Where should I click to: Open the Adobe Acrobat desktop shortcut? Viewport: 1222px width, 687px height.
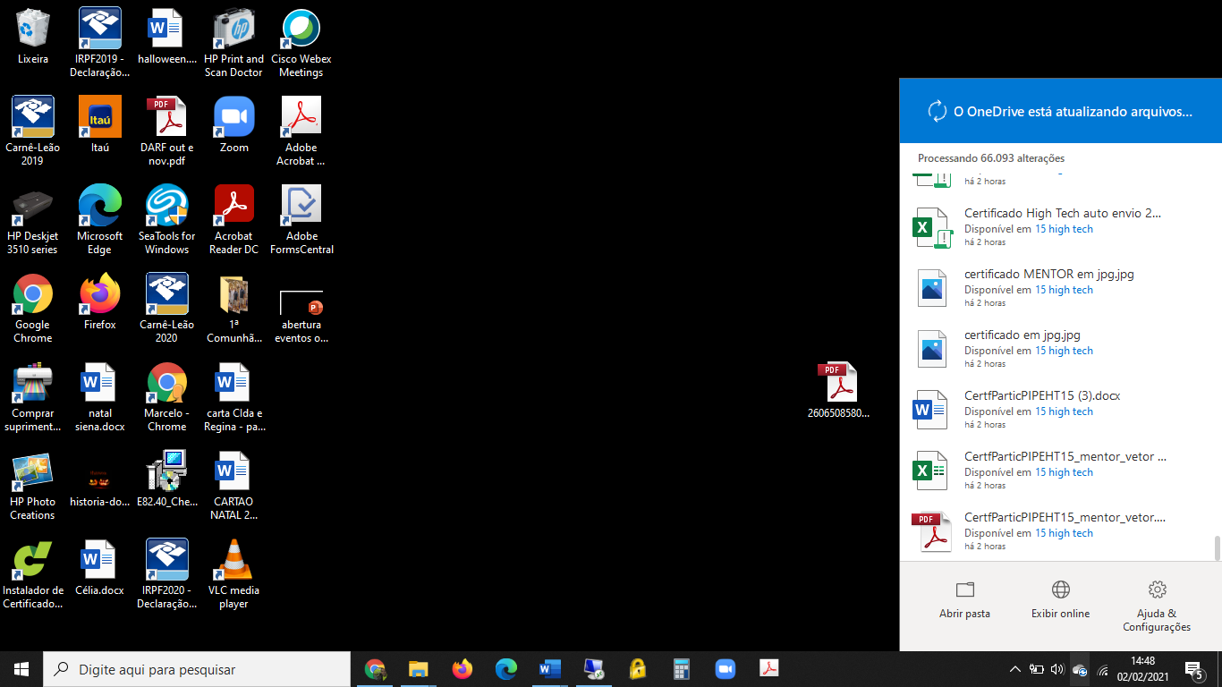[x=301, y=131]
